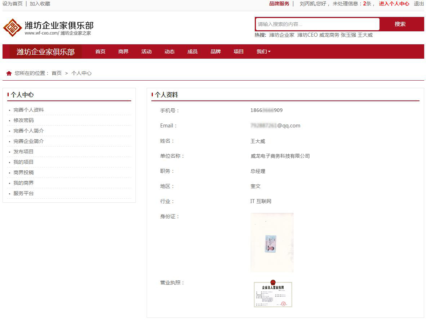Click inside the search input box

tap(317, 24)
